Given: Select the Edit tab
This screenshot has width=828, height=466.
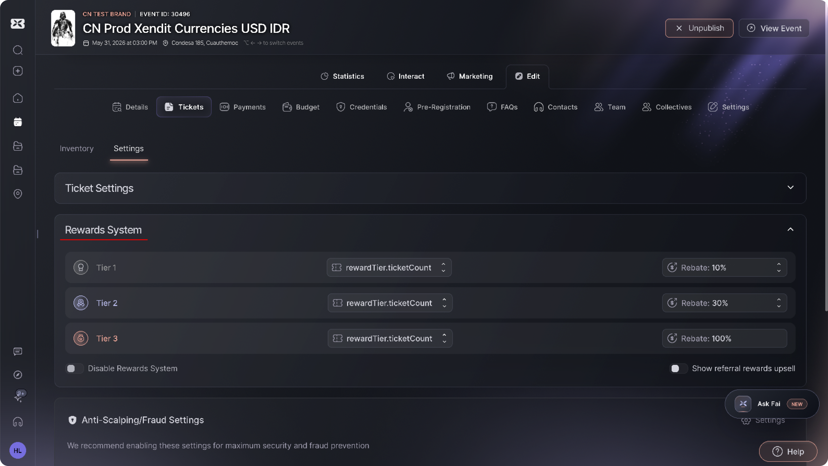Looking at the screenshot, I should (x=528, y=76).
